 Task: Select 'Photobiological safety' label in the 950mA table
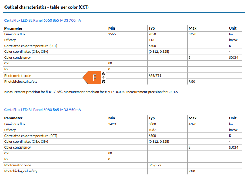click(x=21, y=171)
